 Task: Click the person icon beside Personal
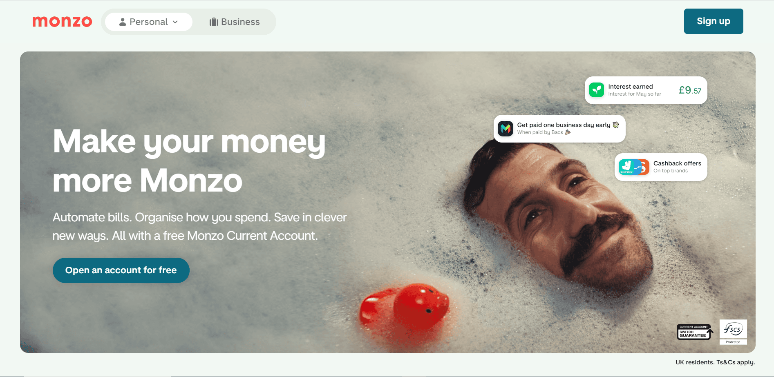(122, 22)
